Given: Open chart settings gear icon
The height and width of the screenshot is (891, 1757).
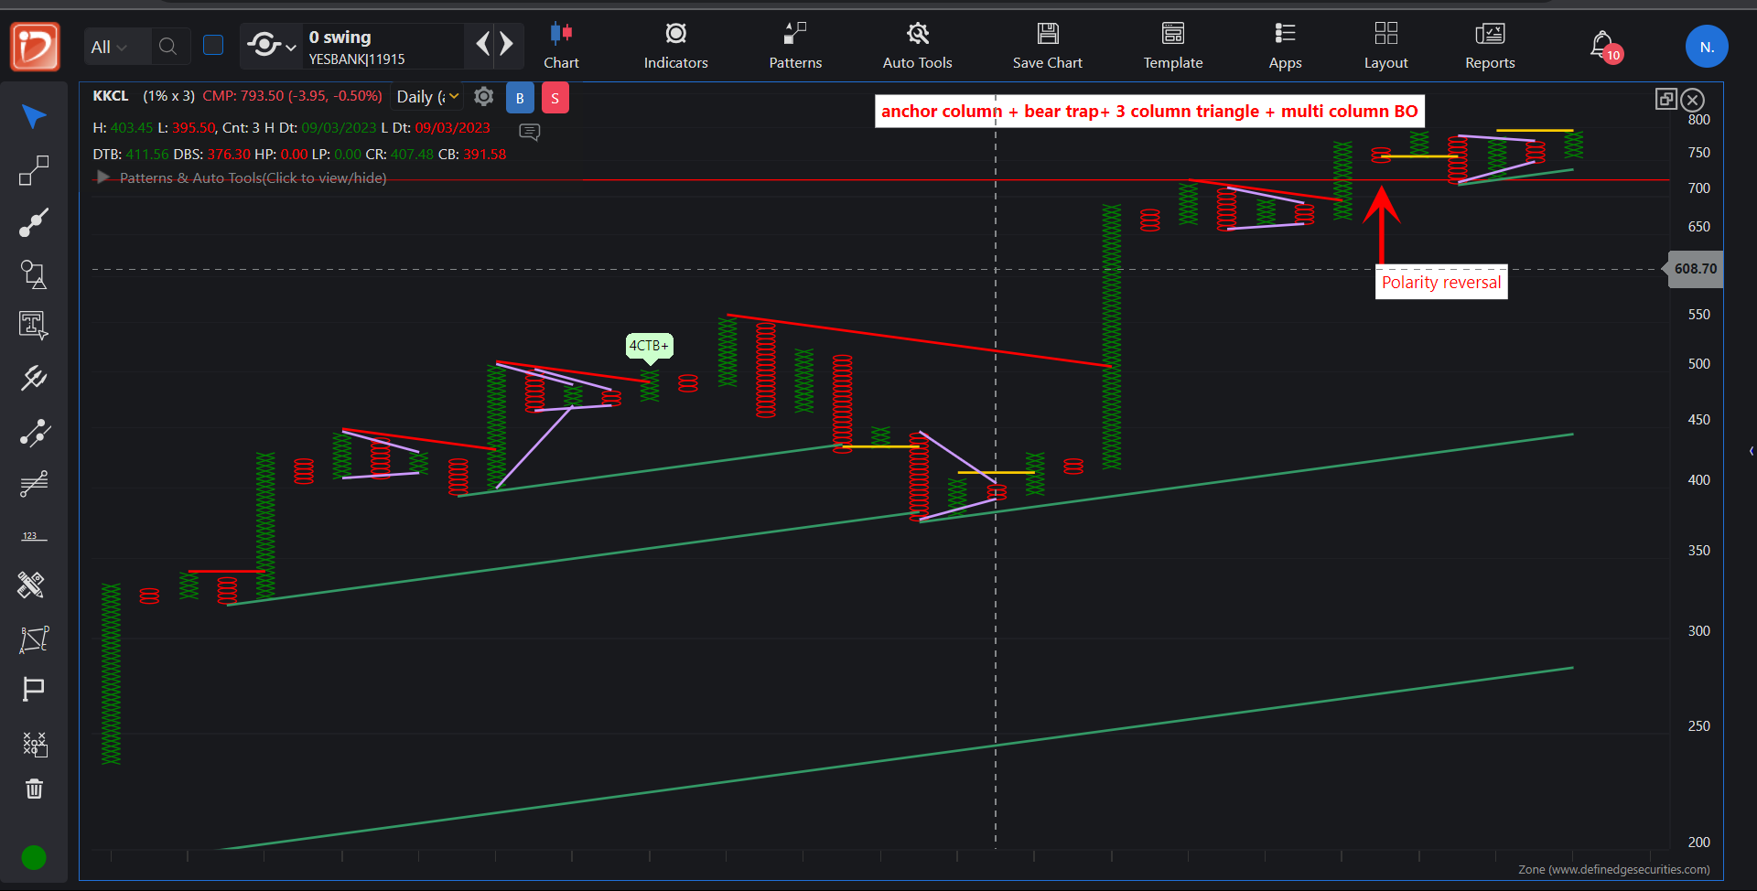Looking at the screenshot, I should click(484, 97).
